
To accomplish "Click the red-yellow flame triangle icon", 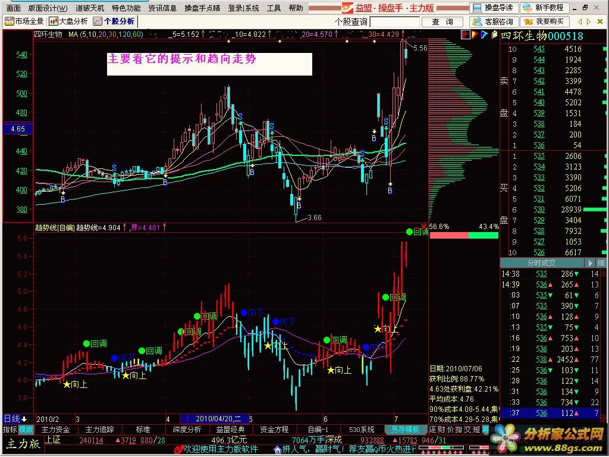I will (x=475, y=35).
